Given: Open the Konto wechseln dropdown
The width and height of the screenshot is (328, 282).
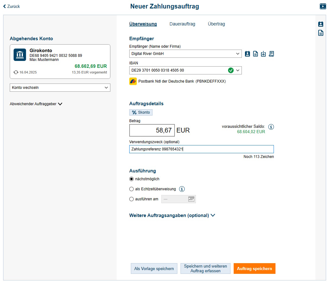Looking at the screenshot, I should (60, 88).
